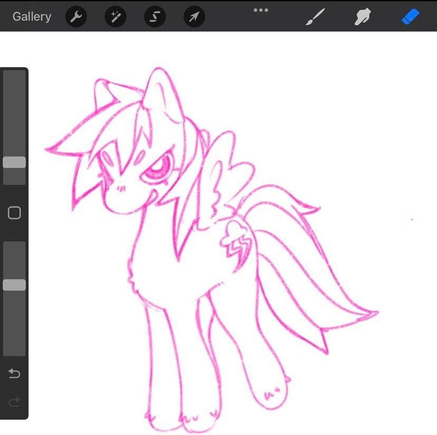The height and width of the screenshot is (435, 437).
Task: Open the three-dots menu at the top
Action: [261, 10]
